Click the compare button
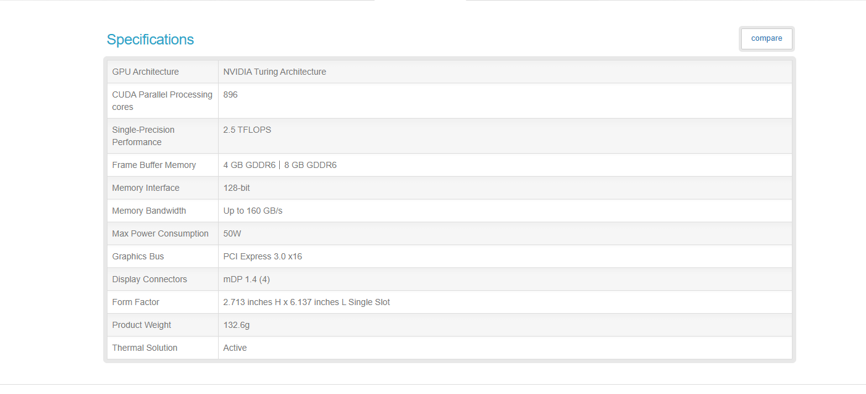 point(766,38)
